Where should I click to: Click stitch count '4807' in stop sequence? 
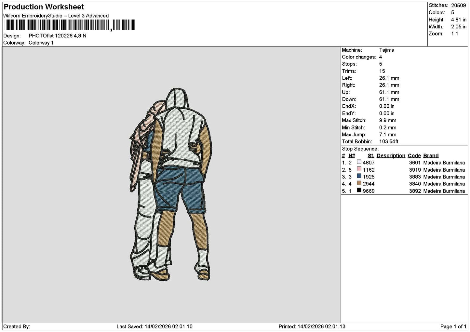coord(369,163)
